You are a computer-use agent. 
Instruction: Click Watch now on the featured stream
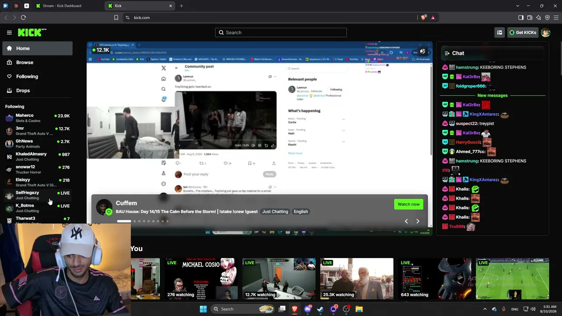[x=408, y=204]
